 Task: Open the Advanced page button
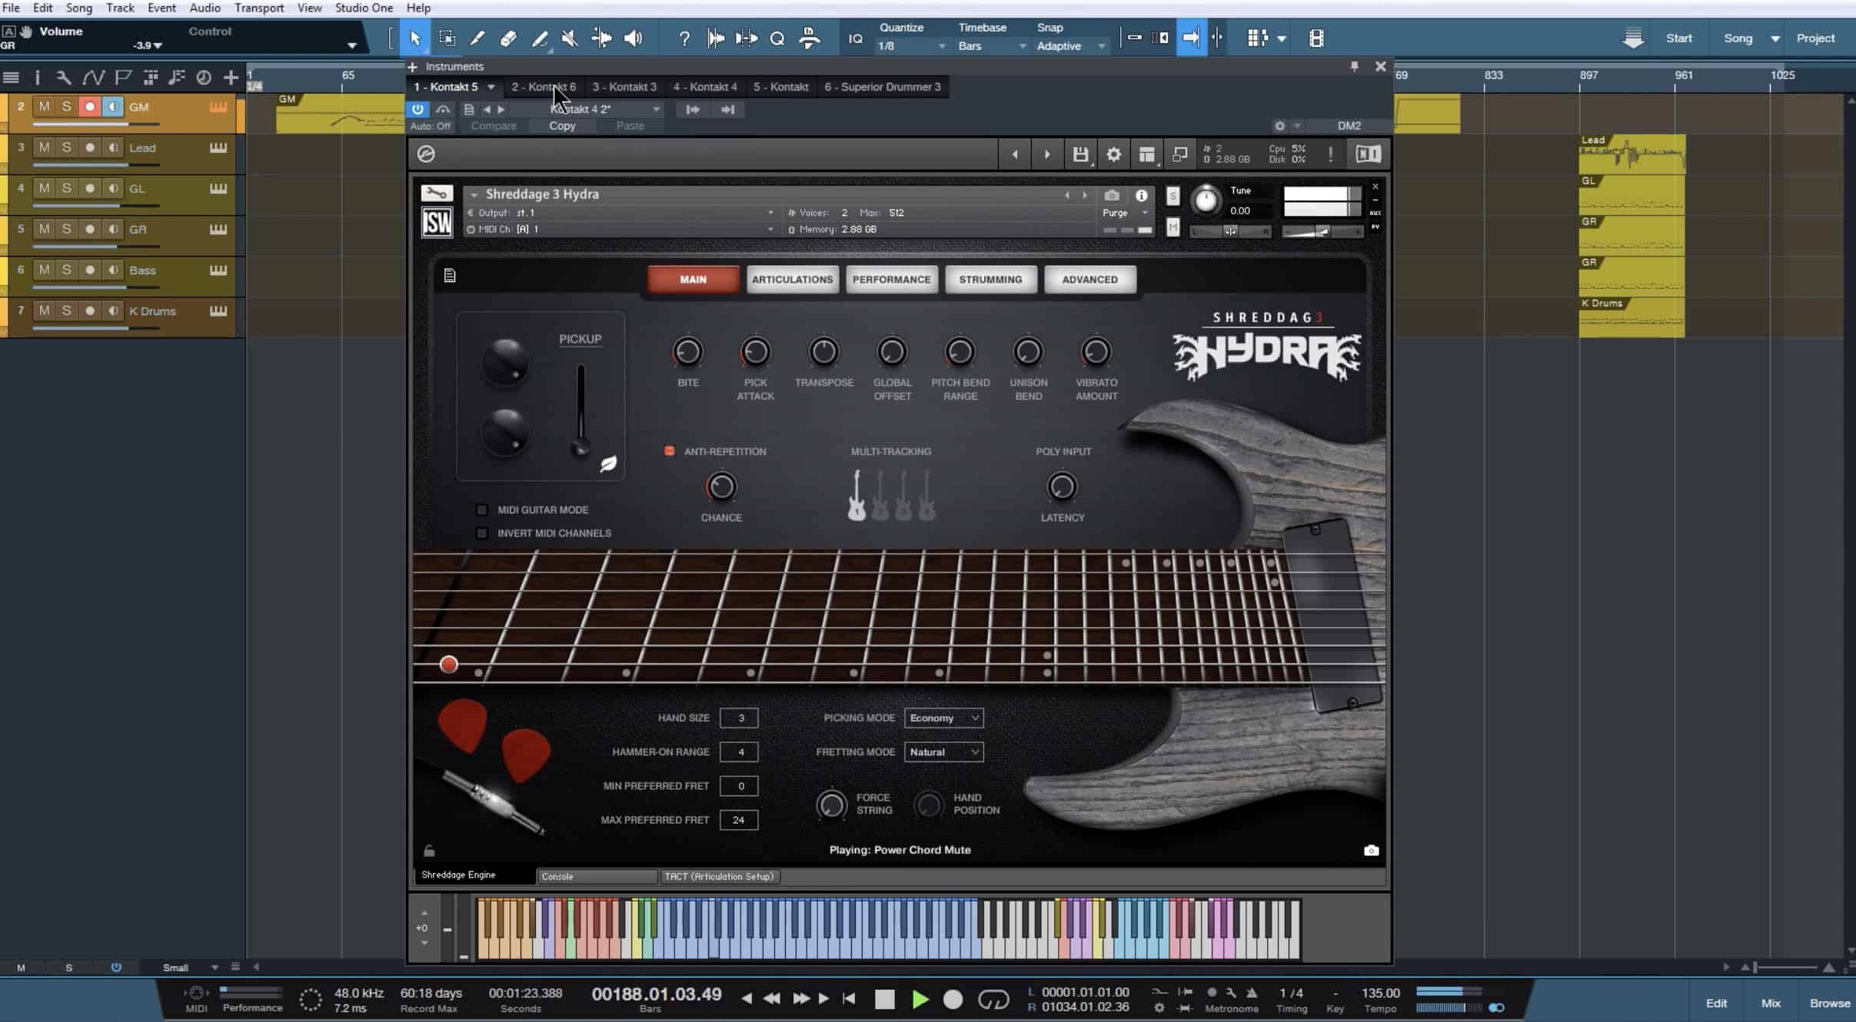point(1089,279)
